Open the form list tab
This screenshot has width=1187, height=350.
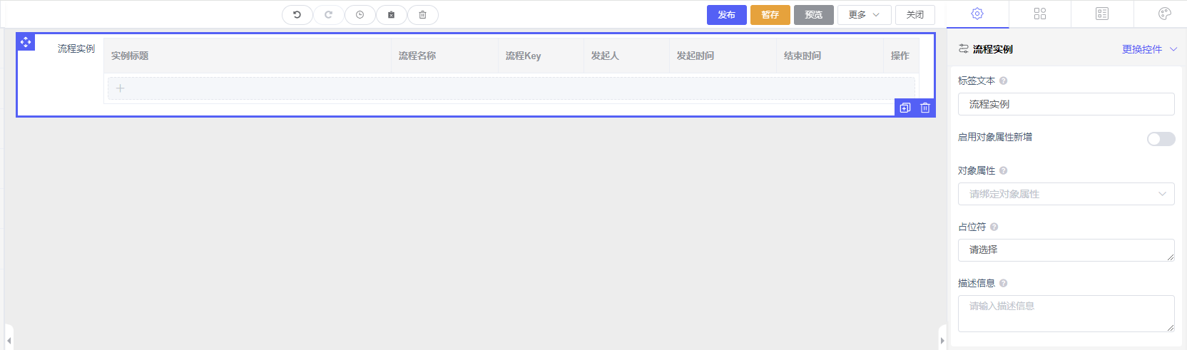tap(1102, 14)
